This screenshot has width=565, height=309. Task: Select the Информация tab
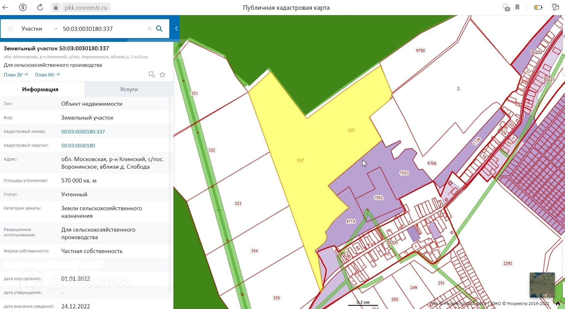tap(40, 89)
